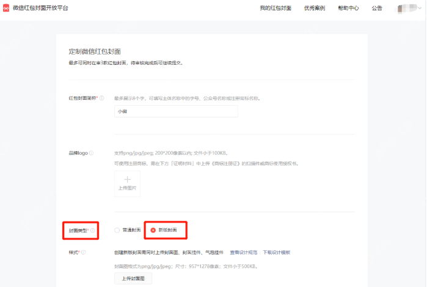The image size is (427, 287).
Task: Select the 普通封面 radio option
Action: (x=117, y=230)
